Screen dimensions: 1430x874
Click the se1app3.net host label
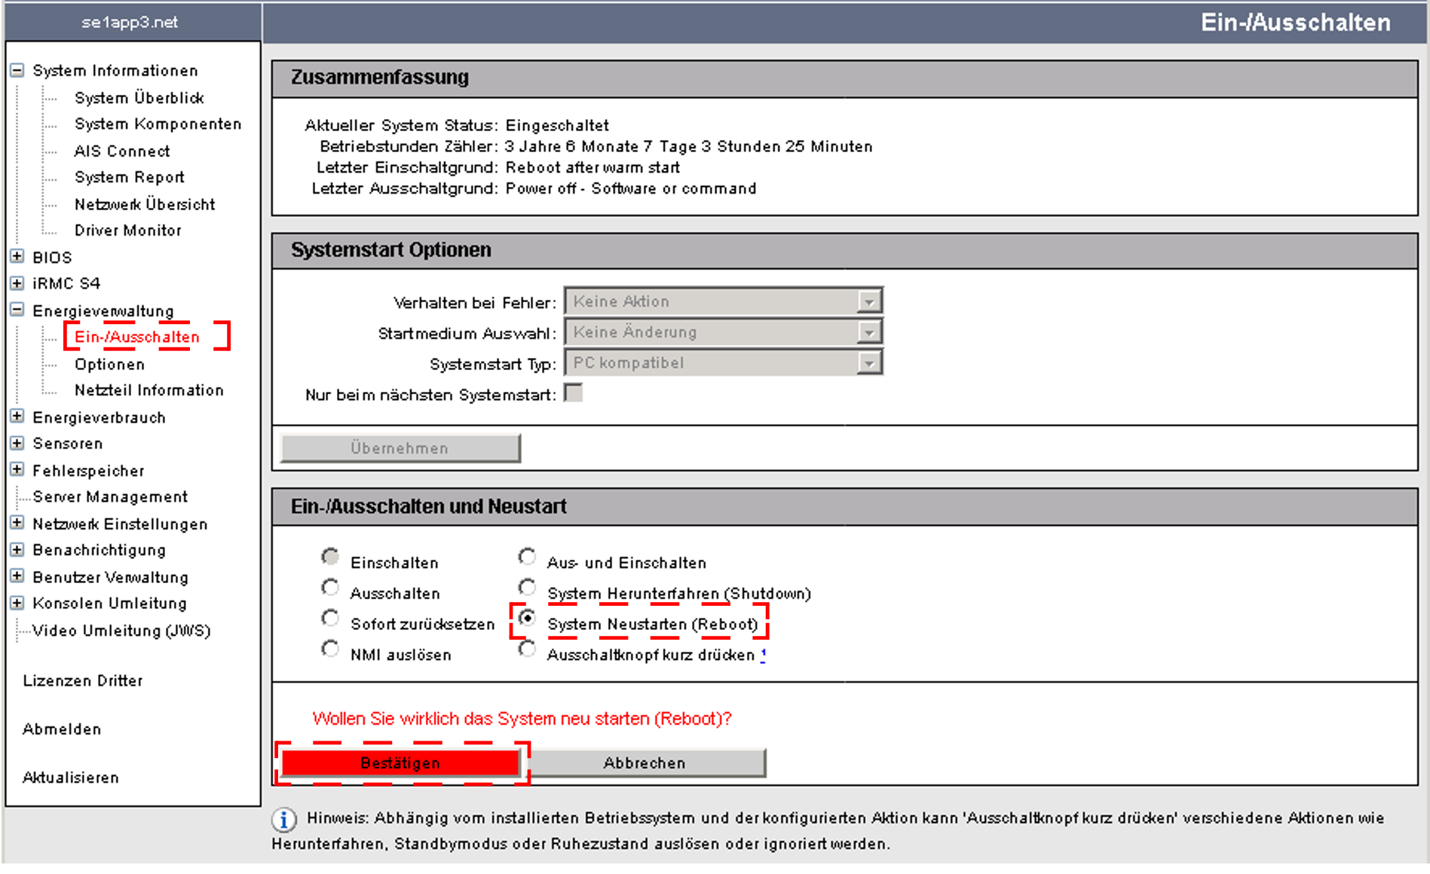pyautogui.click(x=130, y=23)
